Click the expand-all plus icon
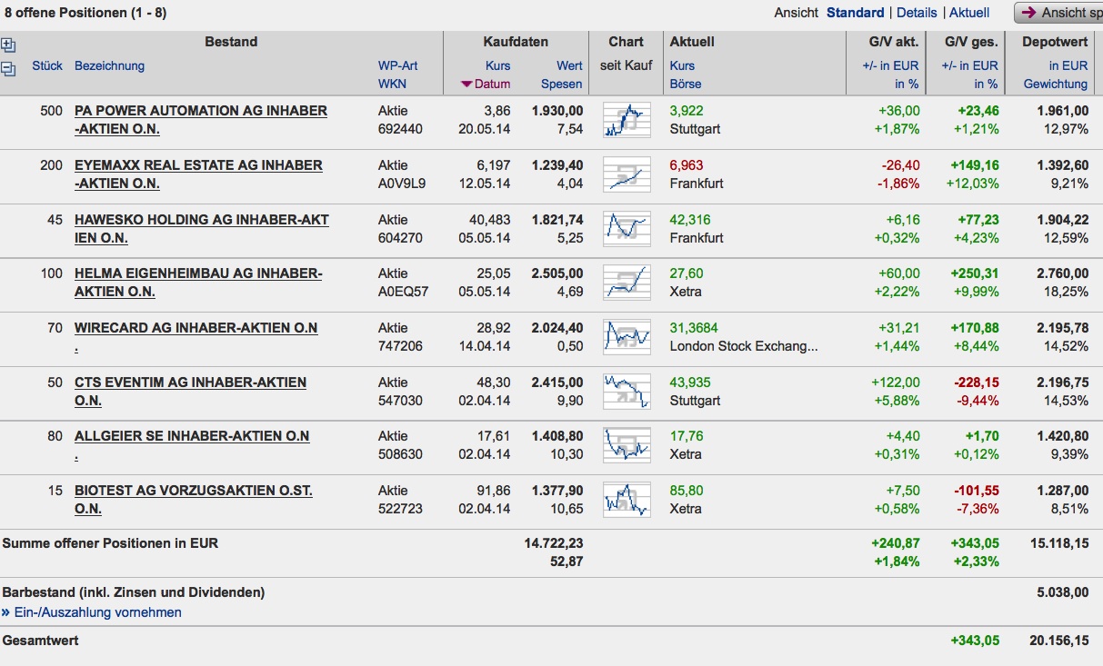1103x666 pixels. coord(8,45)
